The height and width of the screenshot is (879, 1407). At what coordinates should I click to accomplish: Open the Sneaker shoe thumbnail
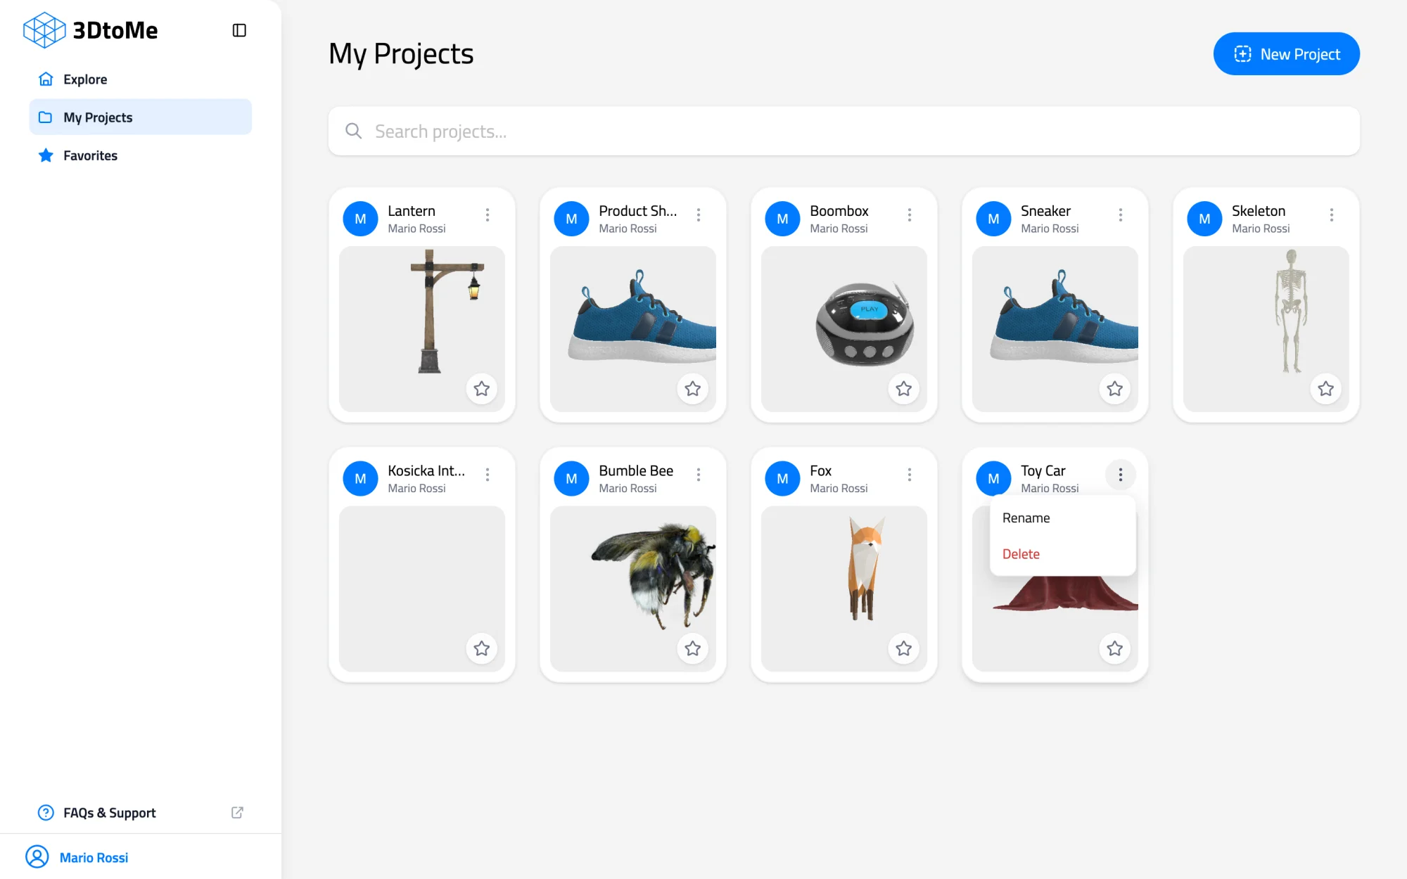[1055, 329]
